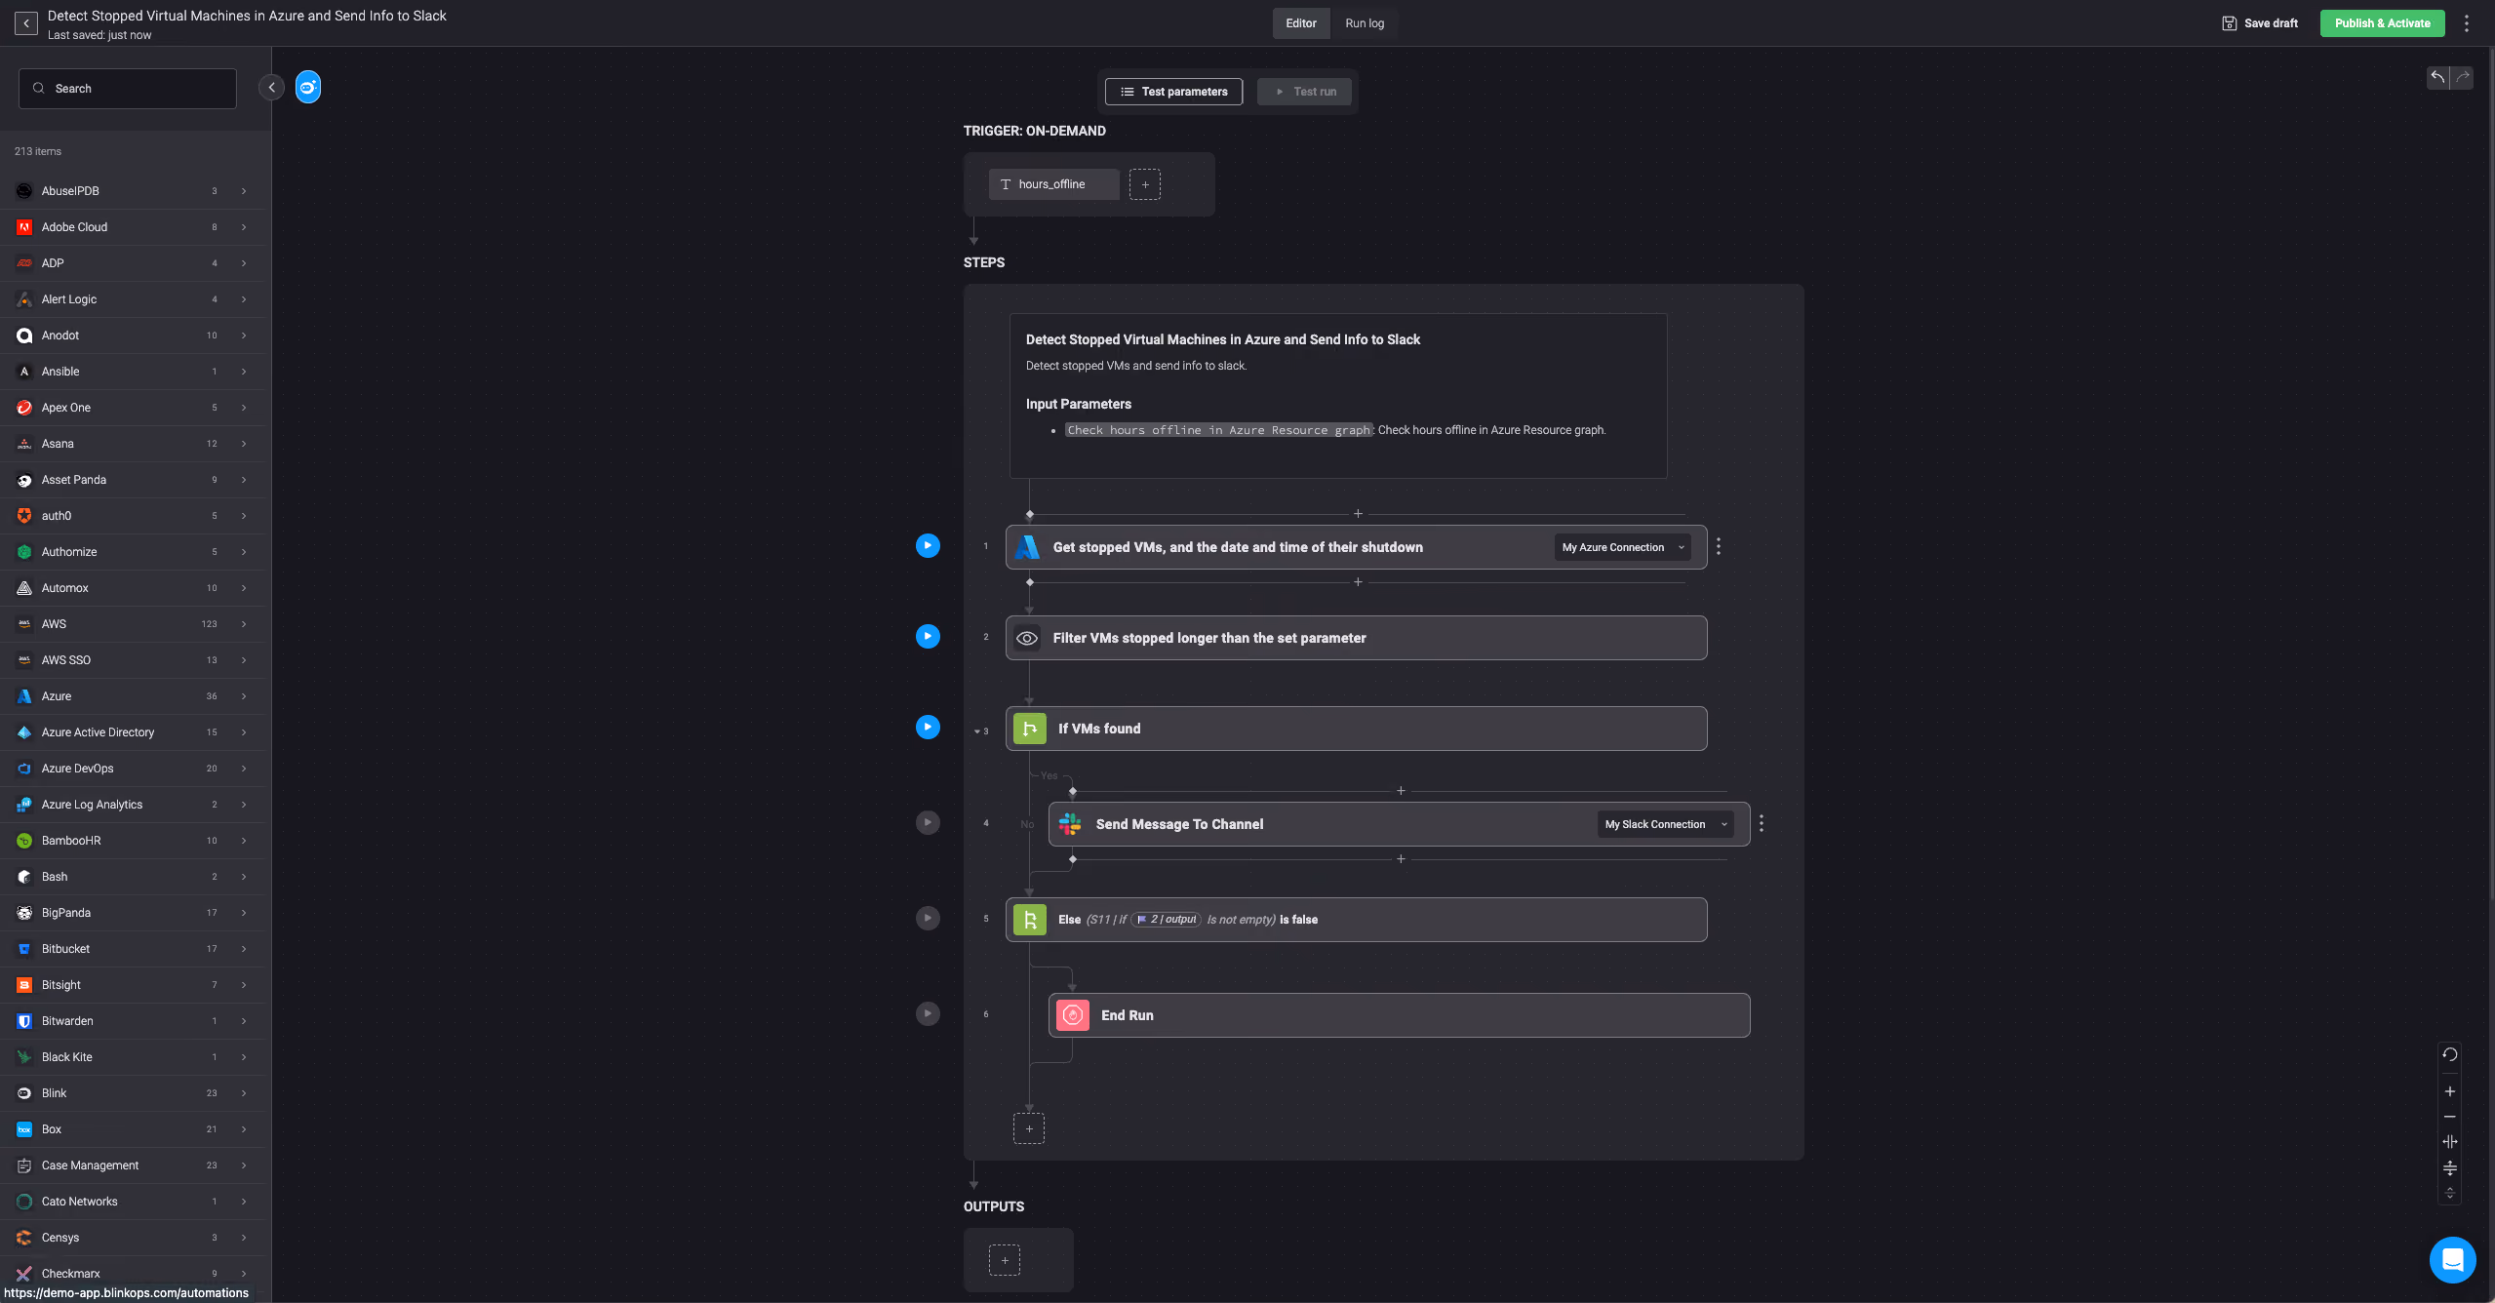
Task: Select the hours_offline parameter chip
Action: pyautogui.click(x=1053, y=184)
